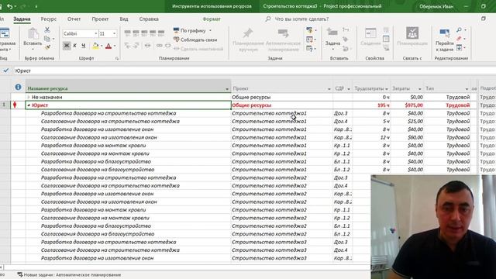Image resolution: width=496 pixels, height=279 pixels.
Task: Open the Задача ribbon tab
Action: pyautogui.click(x=22, y=19)
